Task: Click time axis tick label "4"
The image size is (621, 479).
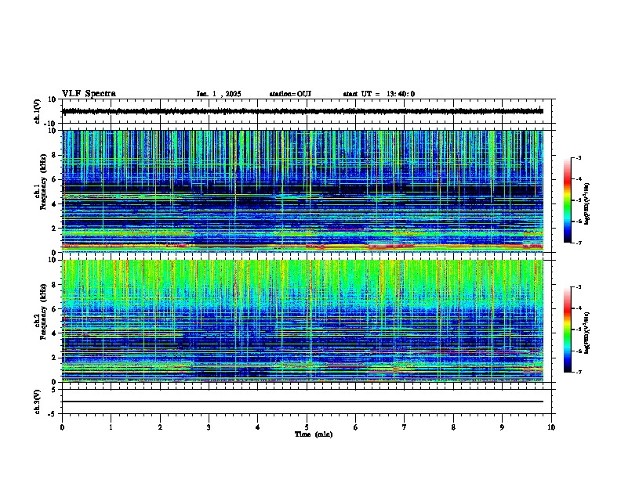Action: (x=258, y=427)
